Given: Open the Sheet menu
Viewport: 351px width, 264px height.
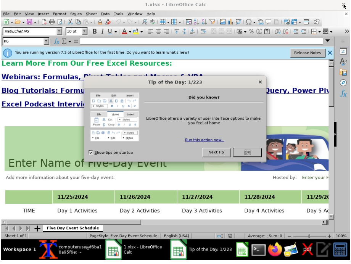Looking at the screenshot, I should [x=91, y=14].
